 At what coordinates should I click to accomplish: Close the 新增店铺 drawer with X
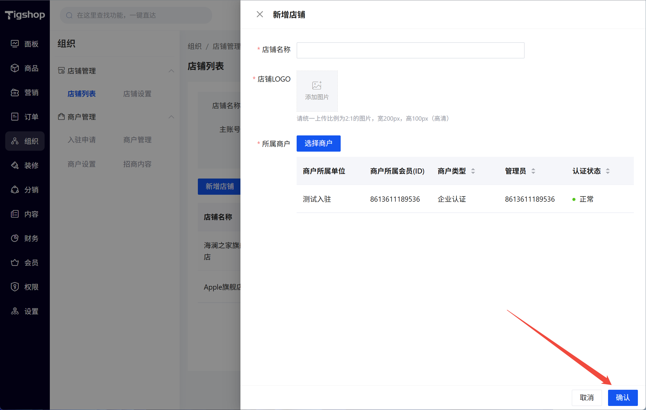(260, 14)
